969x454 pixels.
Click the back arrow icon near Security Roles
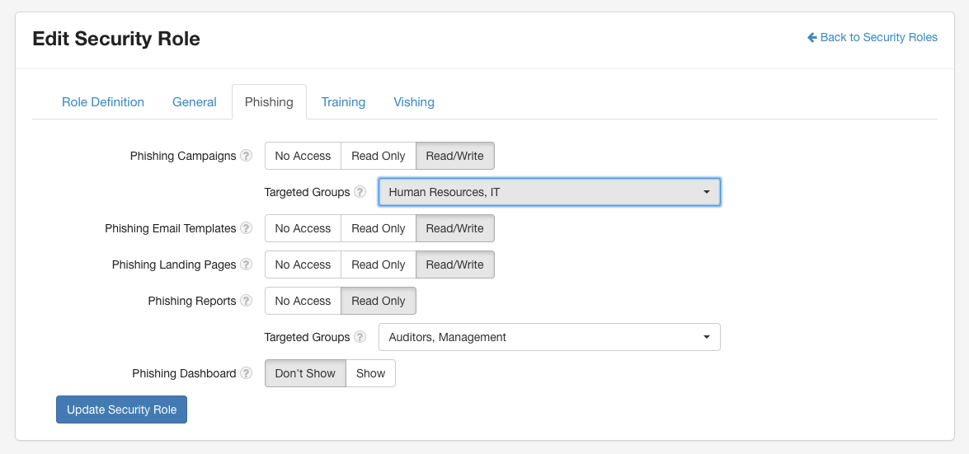(x=812, y=37)
